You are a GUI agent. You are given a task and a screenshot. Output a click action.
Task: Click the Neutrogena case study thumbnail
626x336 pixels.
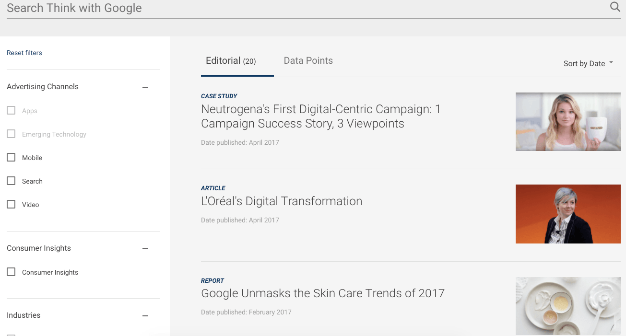pyautogui.click(x=568, y=122)
